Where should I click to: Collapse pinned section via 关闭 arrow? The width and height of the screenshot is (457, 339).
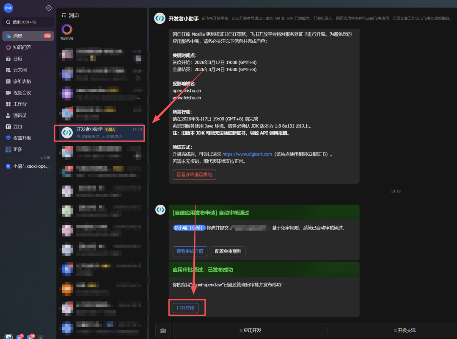(x=45, y=158)
